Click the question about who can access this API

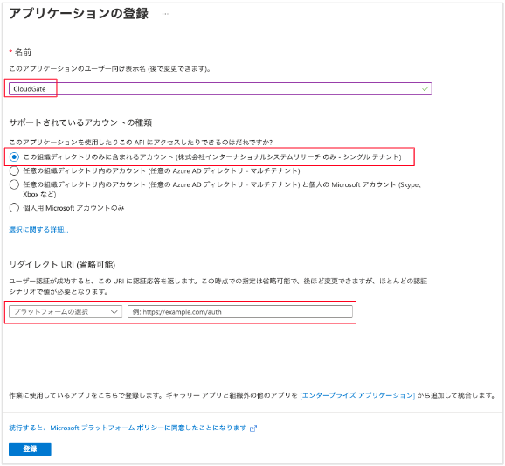coord(141,143)
